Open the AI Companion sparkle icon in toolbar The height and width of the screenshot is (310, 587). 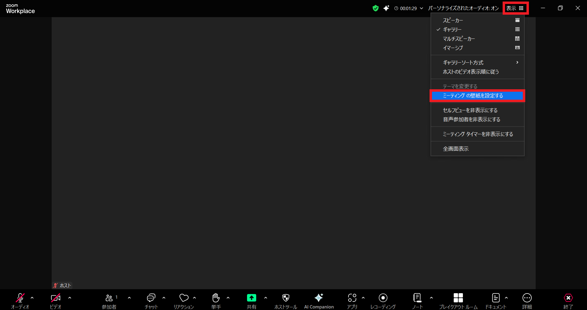(319, 298)
